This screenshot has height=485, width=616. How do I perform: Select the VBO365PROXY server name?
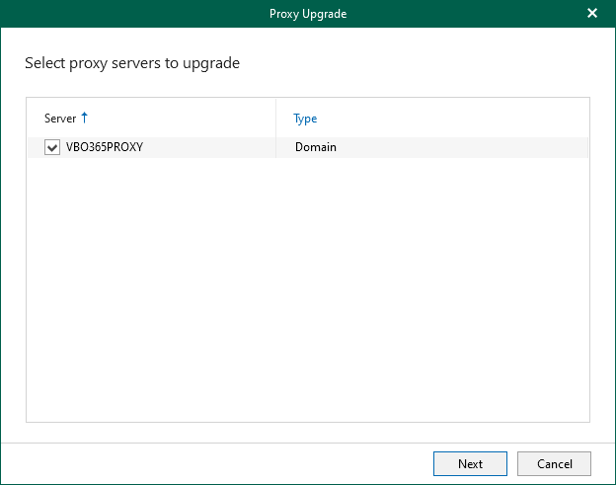click(105, 147)
